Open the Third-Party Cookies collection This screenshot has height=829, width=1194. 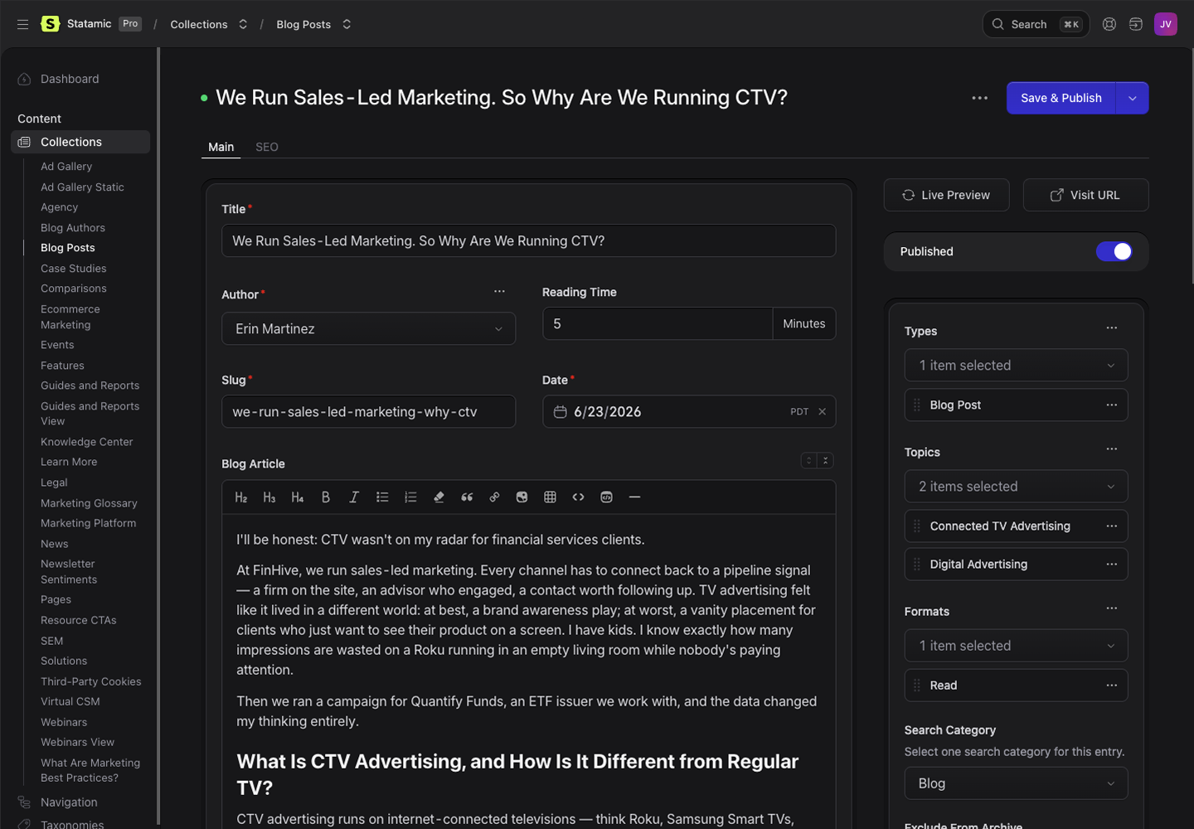click(x=91, y=681)
